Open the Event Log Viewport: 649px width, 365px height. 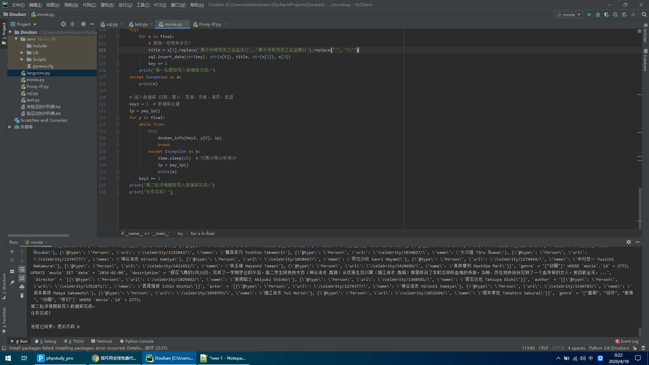[627, 341]
